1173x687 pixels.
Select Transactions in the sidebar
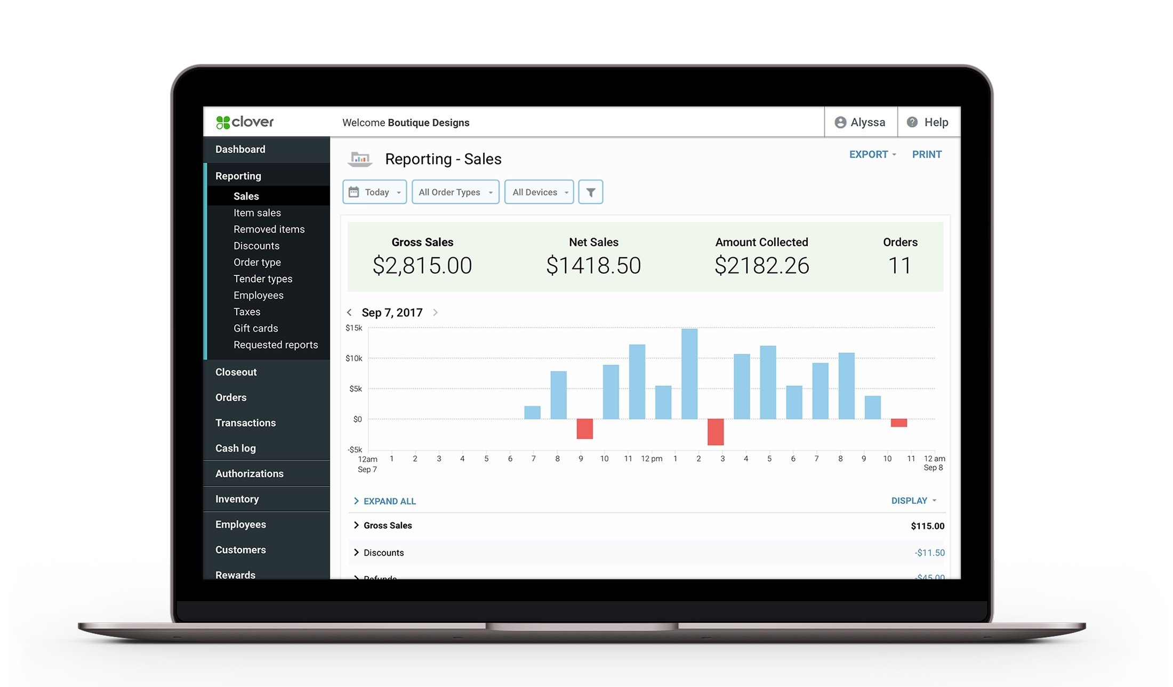click(245, 423)
